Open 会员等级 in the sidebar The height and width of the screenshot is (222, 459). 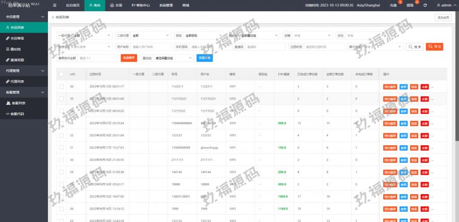point(17,39)
